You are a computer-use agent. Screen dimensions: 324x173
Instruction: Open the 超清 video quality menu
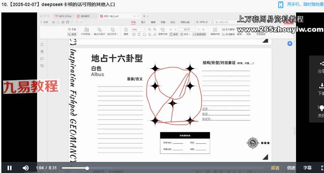coord(275,168)
